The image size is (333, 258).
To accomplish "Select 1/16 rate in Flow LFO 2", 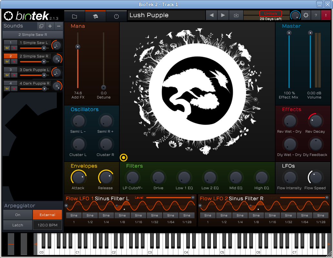I will tap(272, 222).
